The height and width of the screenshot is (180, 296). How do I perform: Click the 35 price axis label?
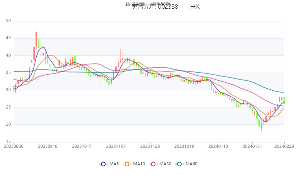coord(8,73)
